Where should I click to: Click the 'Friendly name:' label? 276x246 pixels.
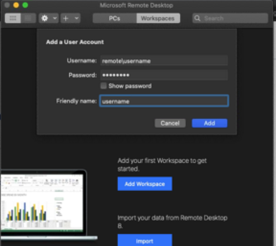[77, 101]
